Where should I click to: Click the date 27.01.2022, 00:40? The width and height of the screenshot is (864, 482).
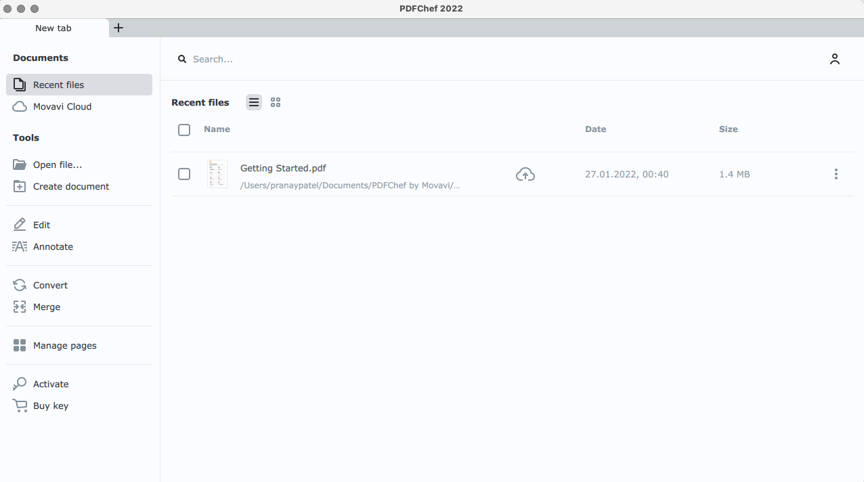[x=627, y=174]
